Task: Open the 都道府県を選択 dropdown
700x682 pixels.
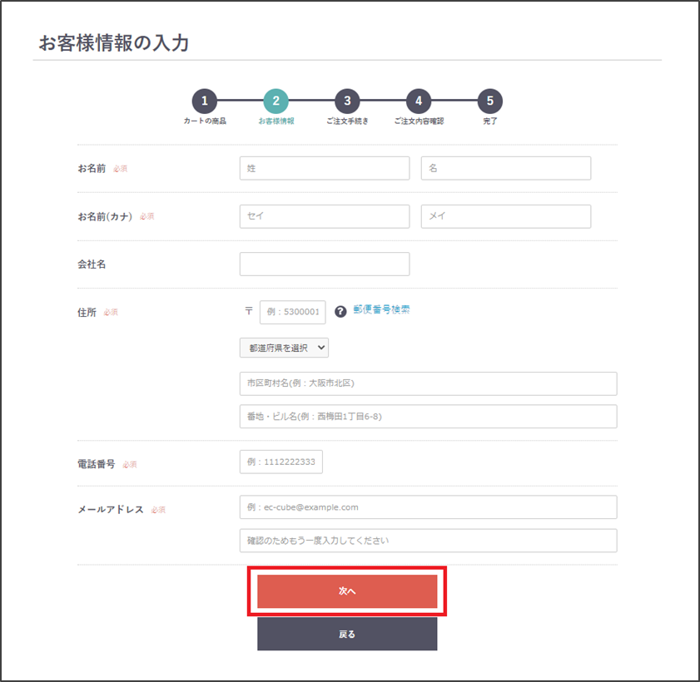Action: pos(284,348)
